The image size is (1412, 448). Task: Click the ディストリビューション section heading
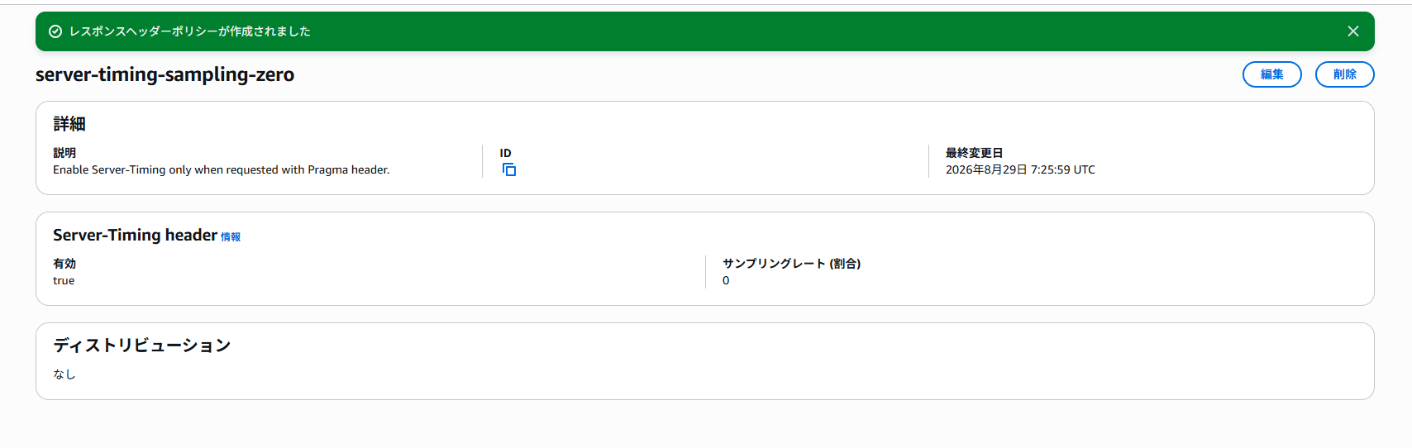click(142, 346)
